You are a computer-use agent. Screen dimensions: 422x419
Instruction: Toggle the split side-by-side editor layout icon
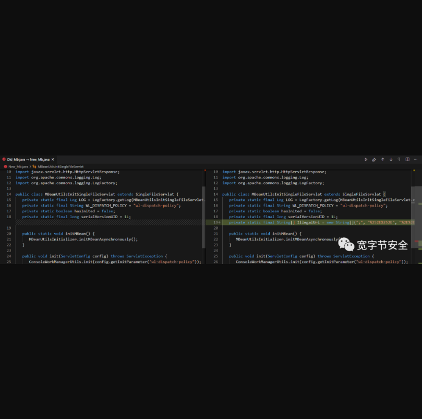[x=407, y=160]
